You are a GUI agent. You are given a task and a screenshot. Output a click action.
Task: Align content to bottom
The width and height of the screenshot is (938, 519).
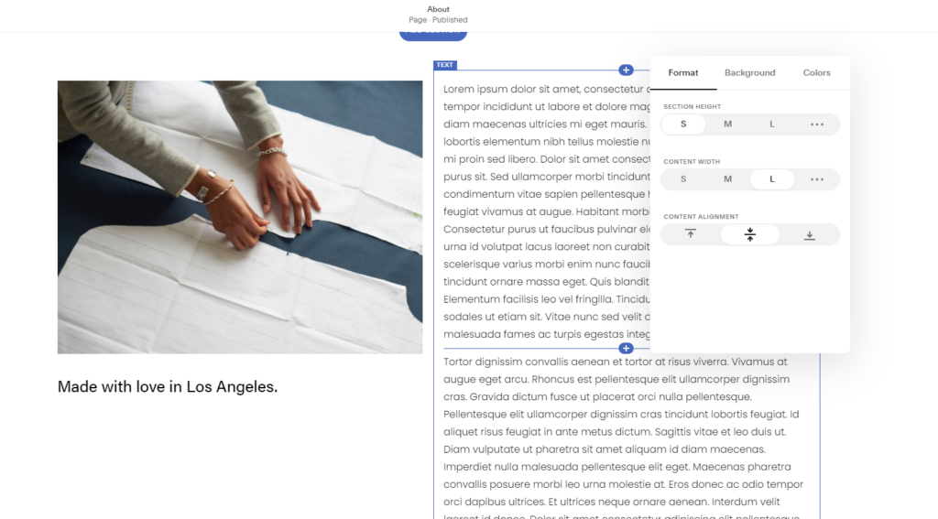[x=809, y=234]
